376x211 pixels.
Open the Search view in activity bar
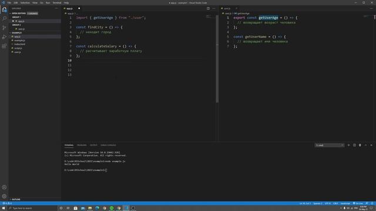point(4,18)
